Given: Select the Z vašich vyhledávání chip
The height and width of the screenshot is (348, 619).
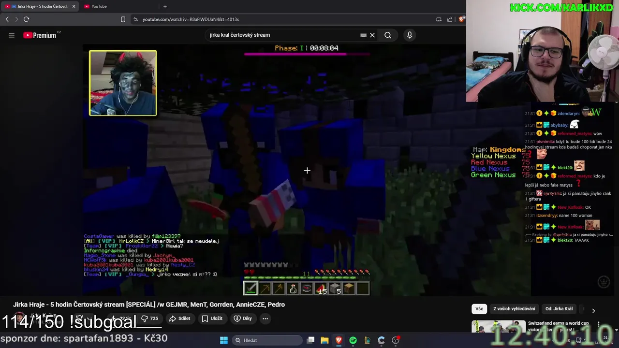Looking at the screenshot, I should coord(514,309).
